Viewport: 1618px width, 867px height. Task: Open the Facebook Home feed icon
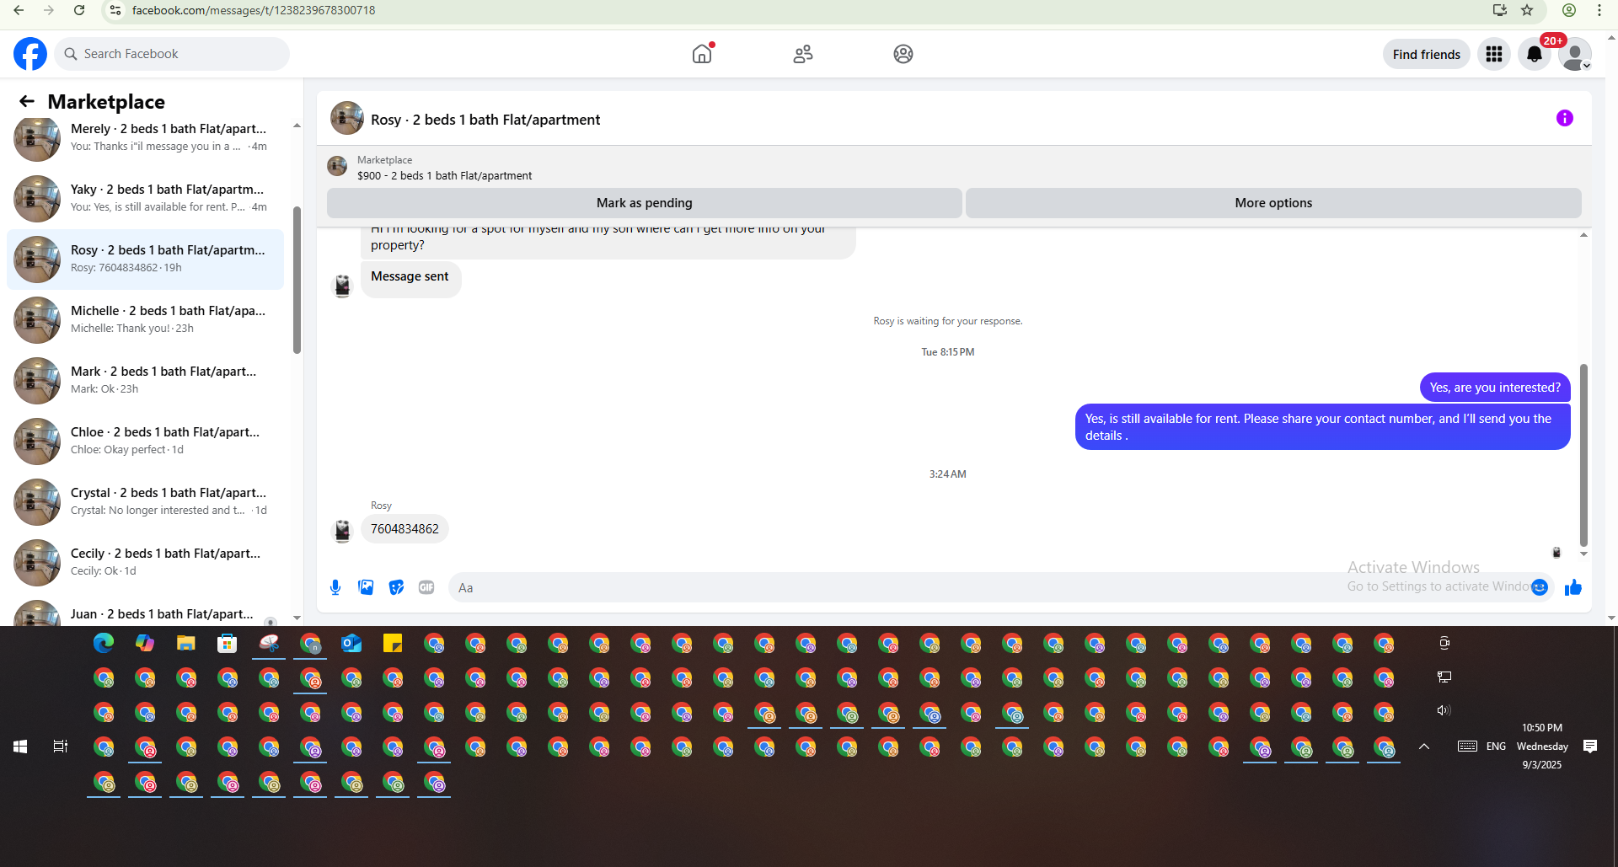pyautogui.click(x=702, y=54)
